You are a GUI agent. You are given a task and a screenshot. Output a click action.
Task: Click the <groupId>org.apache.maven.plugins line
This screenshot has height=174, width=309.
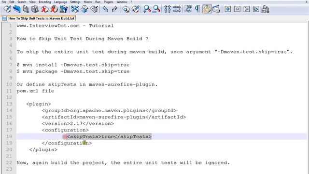point(109,111)
